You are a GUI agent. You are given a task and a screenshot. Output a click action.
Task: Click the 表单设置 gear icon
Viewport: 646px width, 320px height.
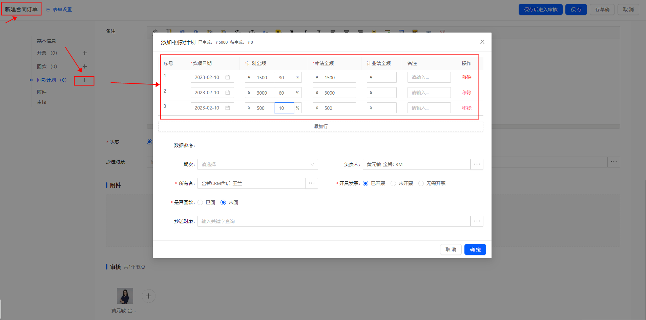48,9
